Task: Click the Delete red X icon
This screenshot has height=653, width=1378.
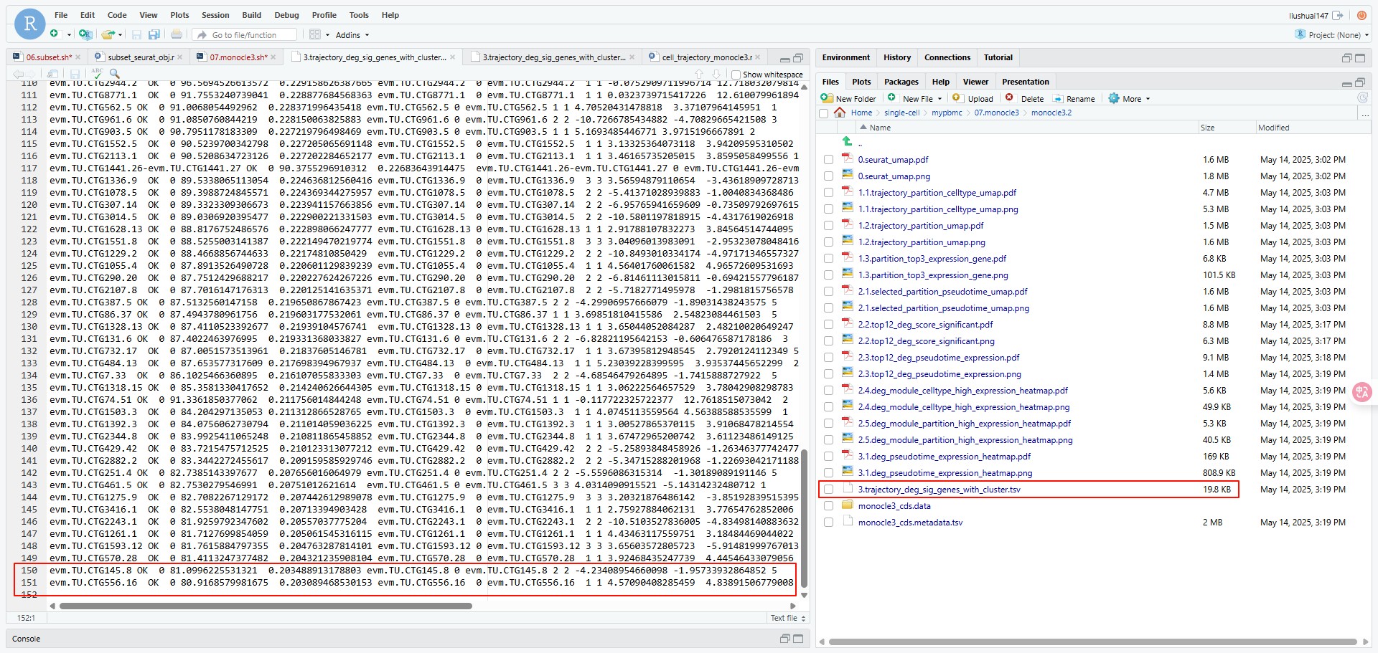Action: (x=1010, y=98)
